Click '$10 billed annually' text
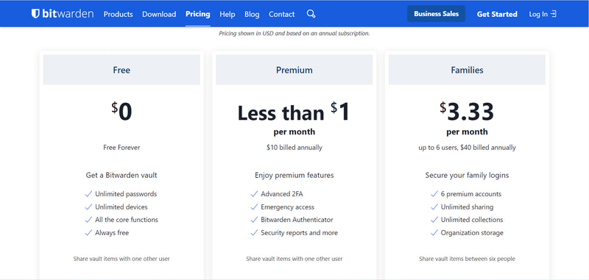Viewport: 589px width, 280px height. coord(294,148)
